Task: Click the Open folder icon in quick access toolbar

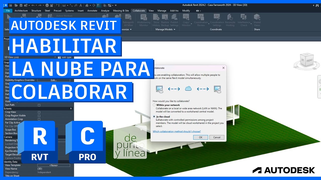Action: coord(16,5)
